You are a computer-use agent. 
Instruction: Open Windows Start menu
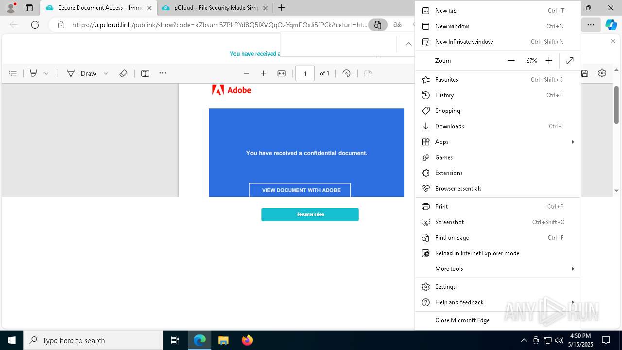(12, 340)
